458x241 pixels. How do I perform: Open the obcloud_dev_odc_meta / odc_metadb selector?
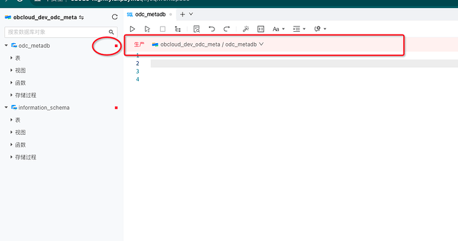(x=208, y=44)
